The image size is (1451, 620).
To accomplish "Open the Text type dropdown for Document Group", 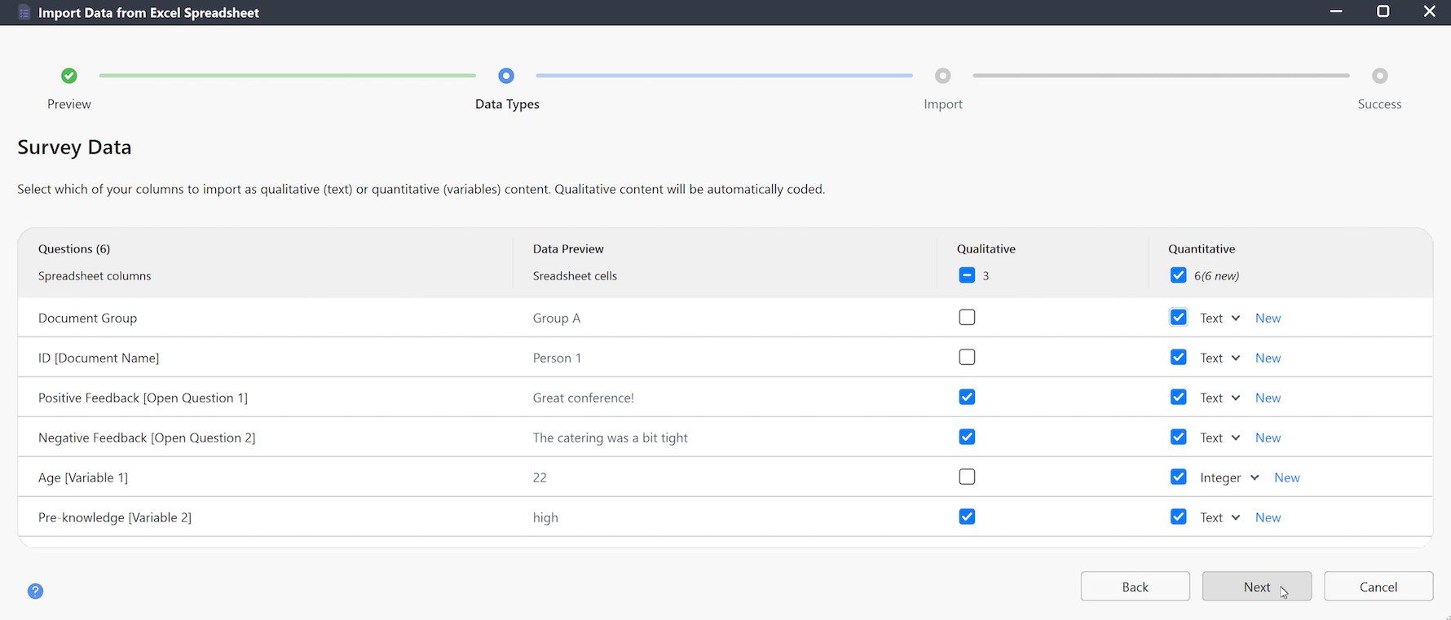I will [1220, 319].
